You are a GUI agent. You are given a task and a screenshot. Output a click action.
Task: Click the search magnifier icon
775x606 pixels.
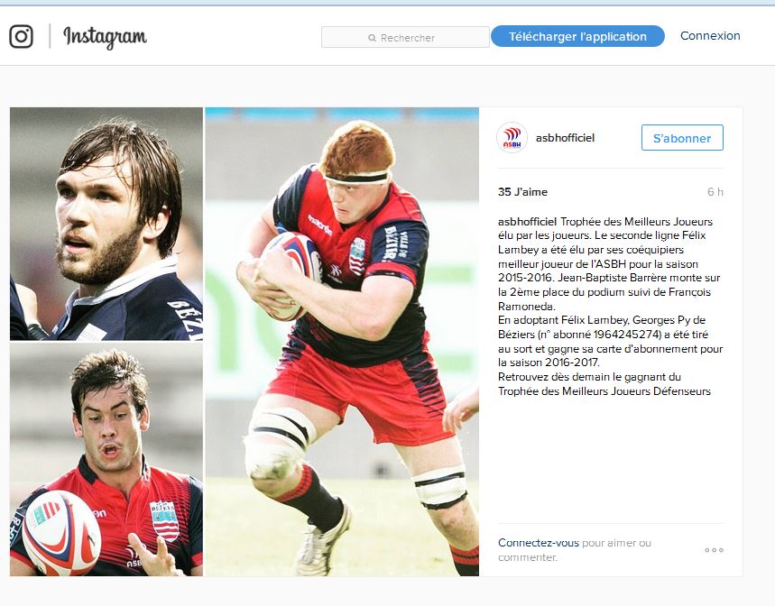point(372,38)
